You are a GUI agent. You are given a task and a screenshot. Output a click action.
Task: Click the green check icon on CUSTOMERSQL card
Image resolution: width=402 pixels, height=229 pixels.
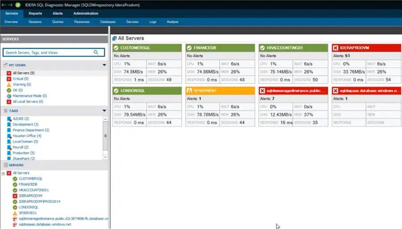point(116,48)
